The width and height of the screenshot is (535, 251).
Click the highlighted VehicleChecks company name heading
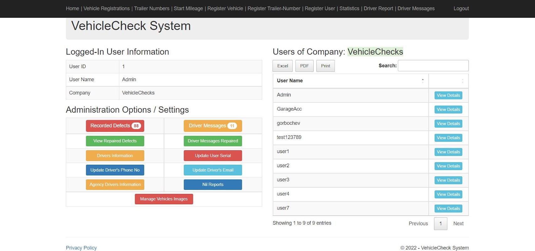click(375, 52)
